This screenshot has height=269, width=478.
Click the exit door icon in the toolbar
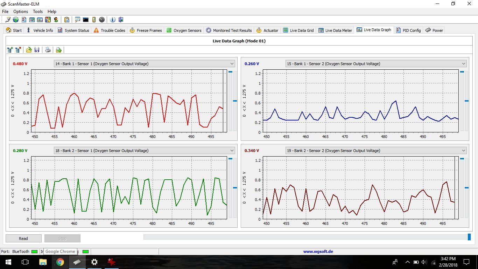point(121,20)
